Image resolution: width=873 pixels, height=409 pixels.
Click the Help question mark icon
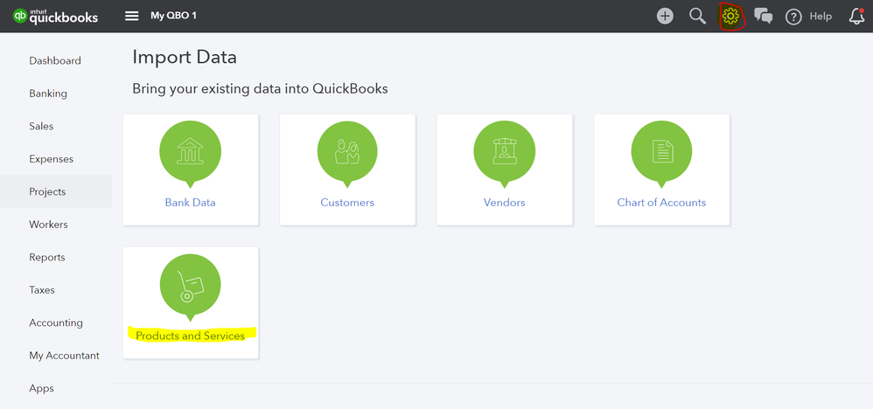[x=793, y=17]
